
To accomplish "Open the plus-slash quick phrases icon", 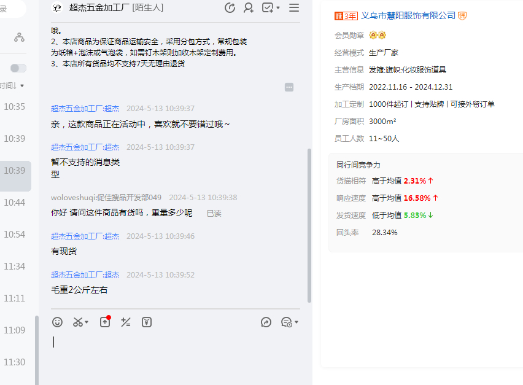I will pyautogui.click(x=126, y=322).
